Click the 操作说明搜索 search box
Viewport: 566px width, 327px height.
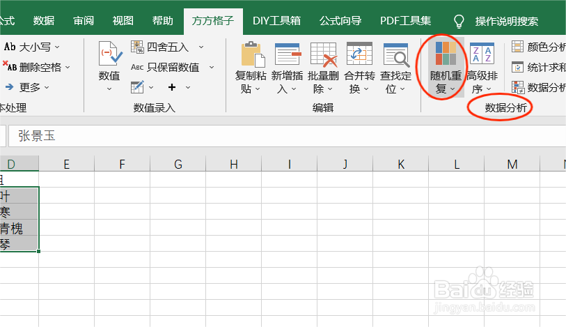(506, 22)
